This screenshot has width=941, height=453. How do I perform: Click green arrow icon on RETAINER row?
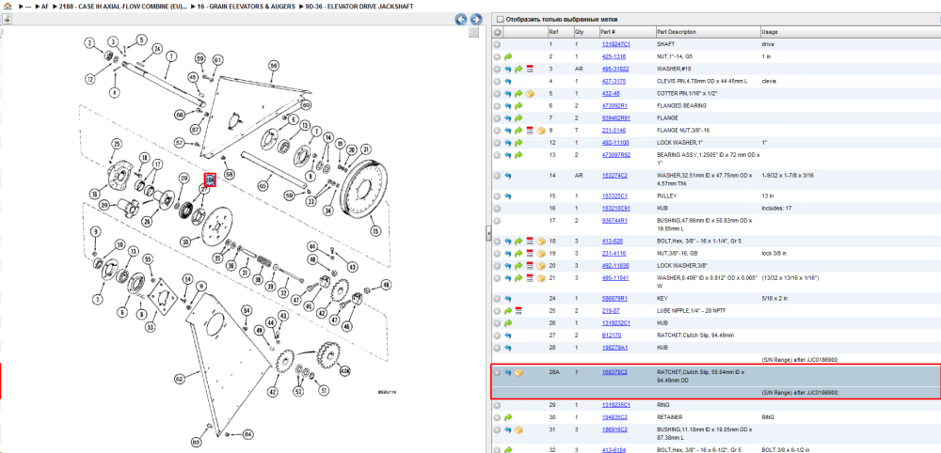(x=508, y=417)
